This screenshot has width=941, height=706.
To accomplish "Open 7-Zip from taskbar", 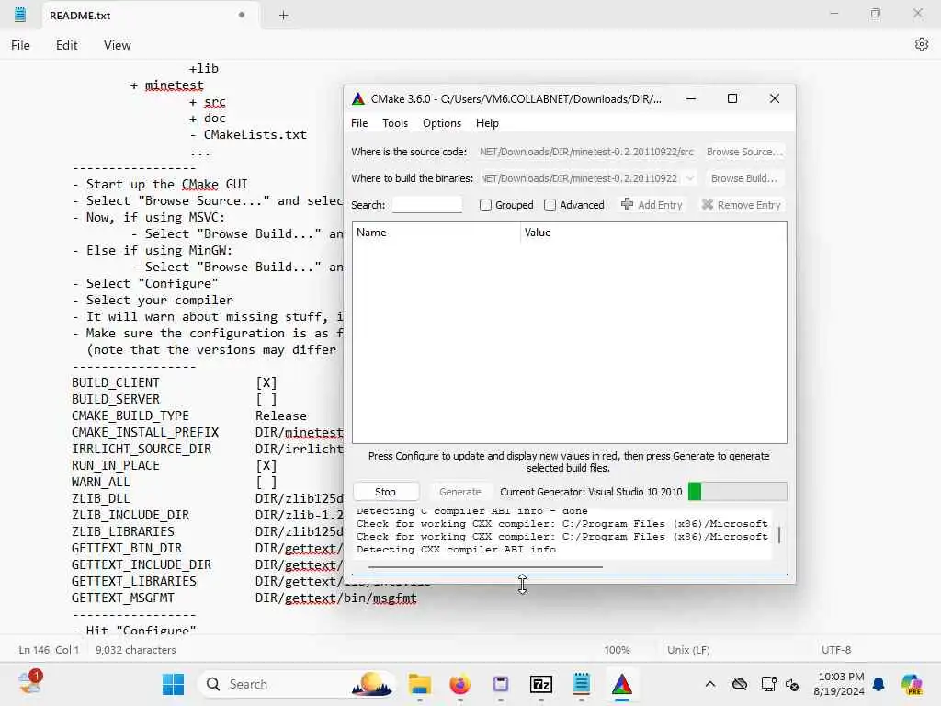I will pos(540,684).
